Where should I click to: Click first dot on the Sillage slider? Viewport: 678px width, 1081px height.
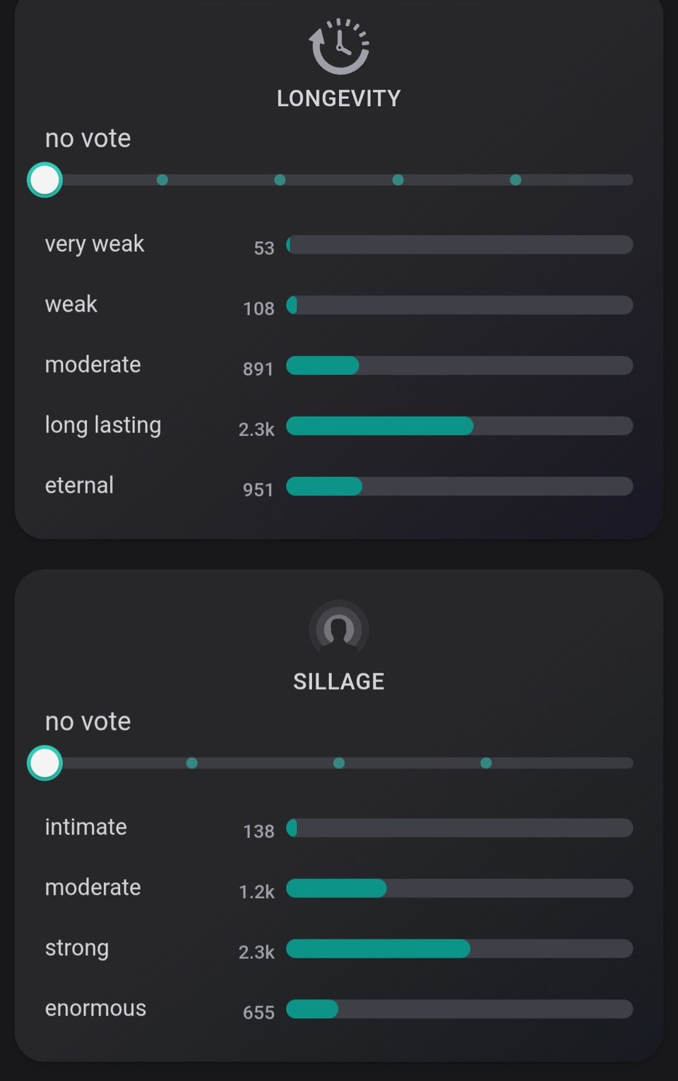click(191, 763)
